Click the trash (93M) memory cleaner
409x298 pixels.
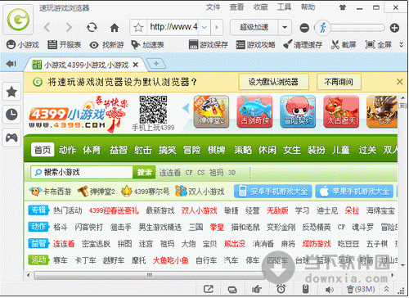pyautogui.click(x=361, y=289)
